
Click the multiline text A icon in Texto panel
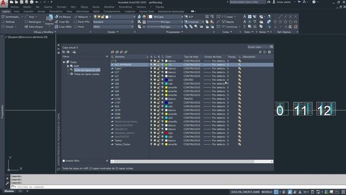[244, 17]
